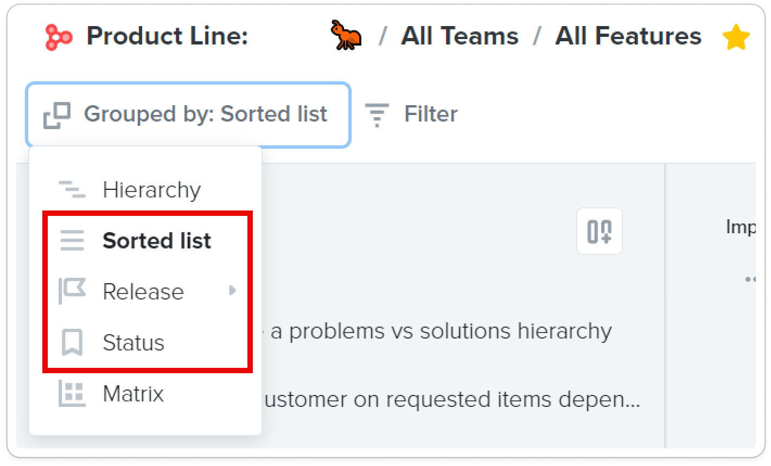The image size is (771, 466).
Task: Click the All Features breadcrumb link
Action: point(628,36)
